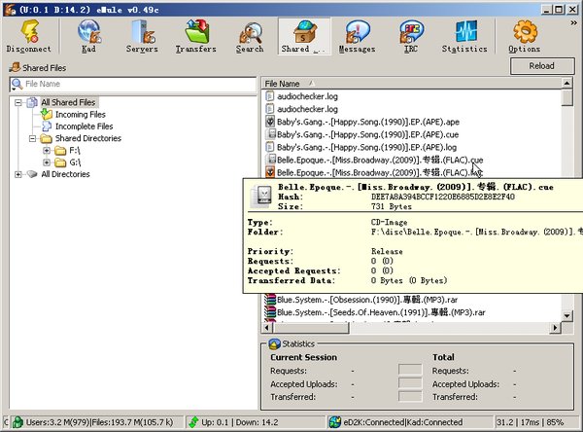
Task: Open the Statistics view
Action: pos(464,36)
